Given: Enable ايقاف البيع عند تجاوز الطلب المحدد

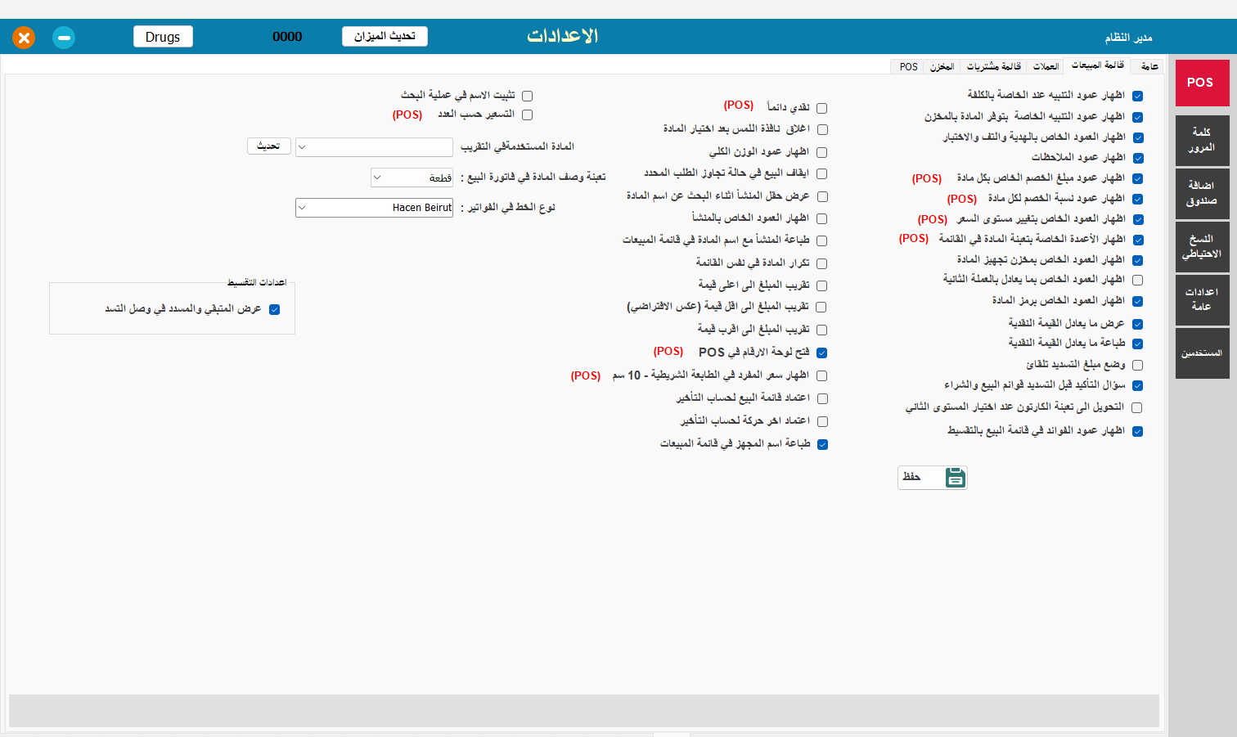Looking at the screenshot, I should 822,173.
